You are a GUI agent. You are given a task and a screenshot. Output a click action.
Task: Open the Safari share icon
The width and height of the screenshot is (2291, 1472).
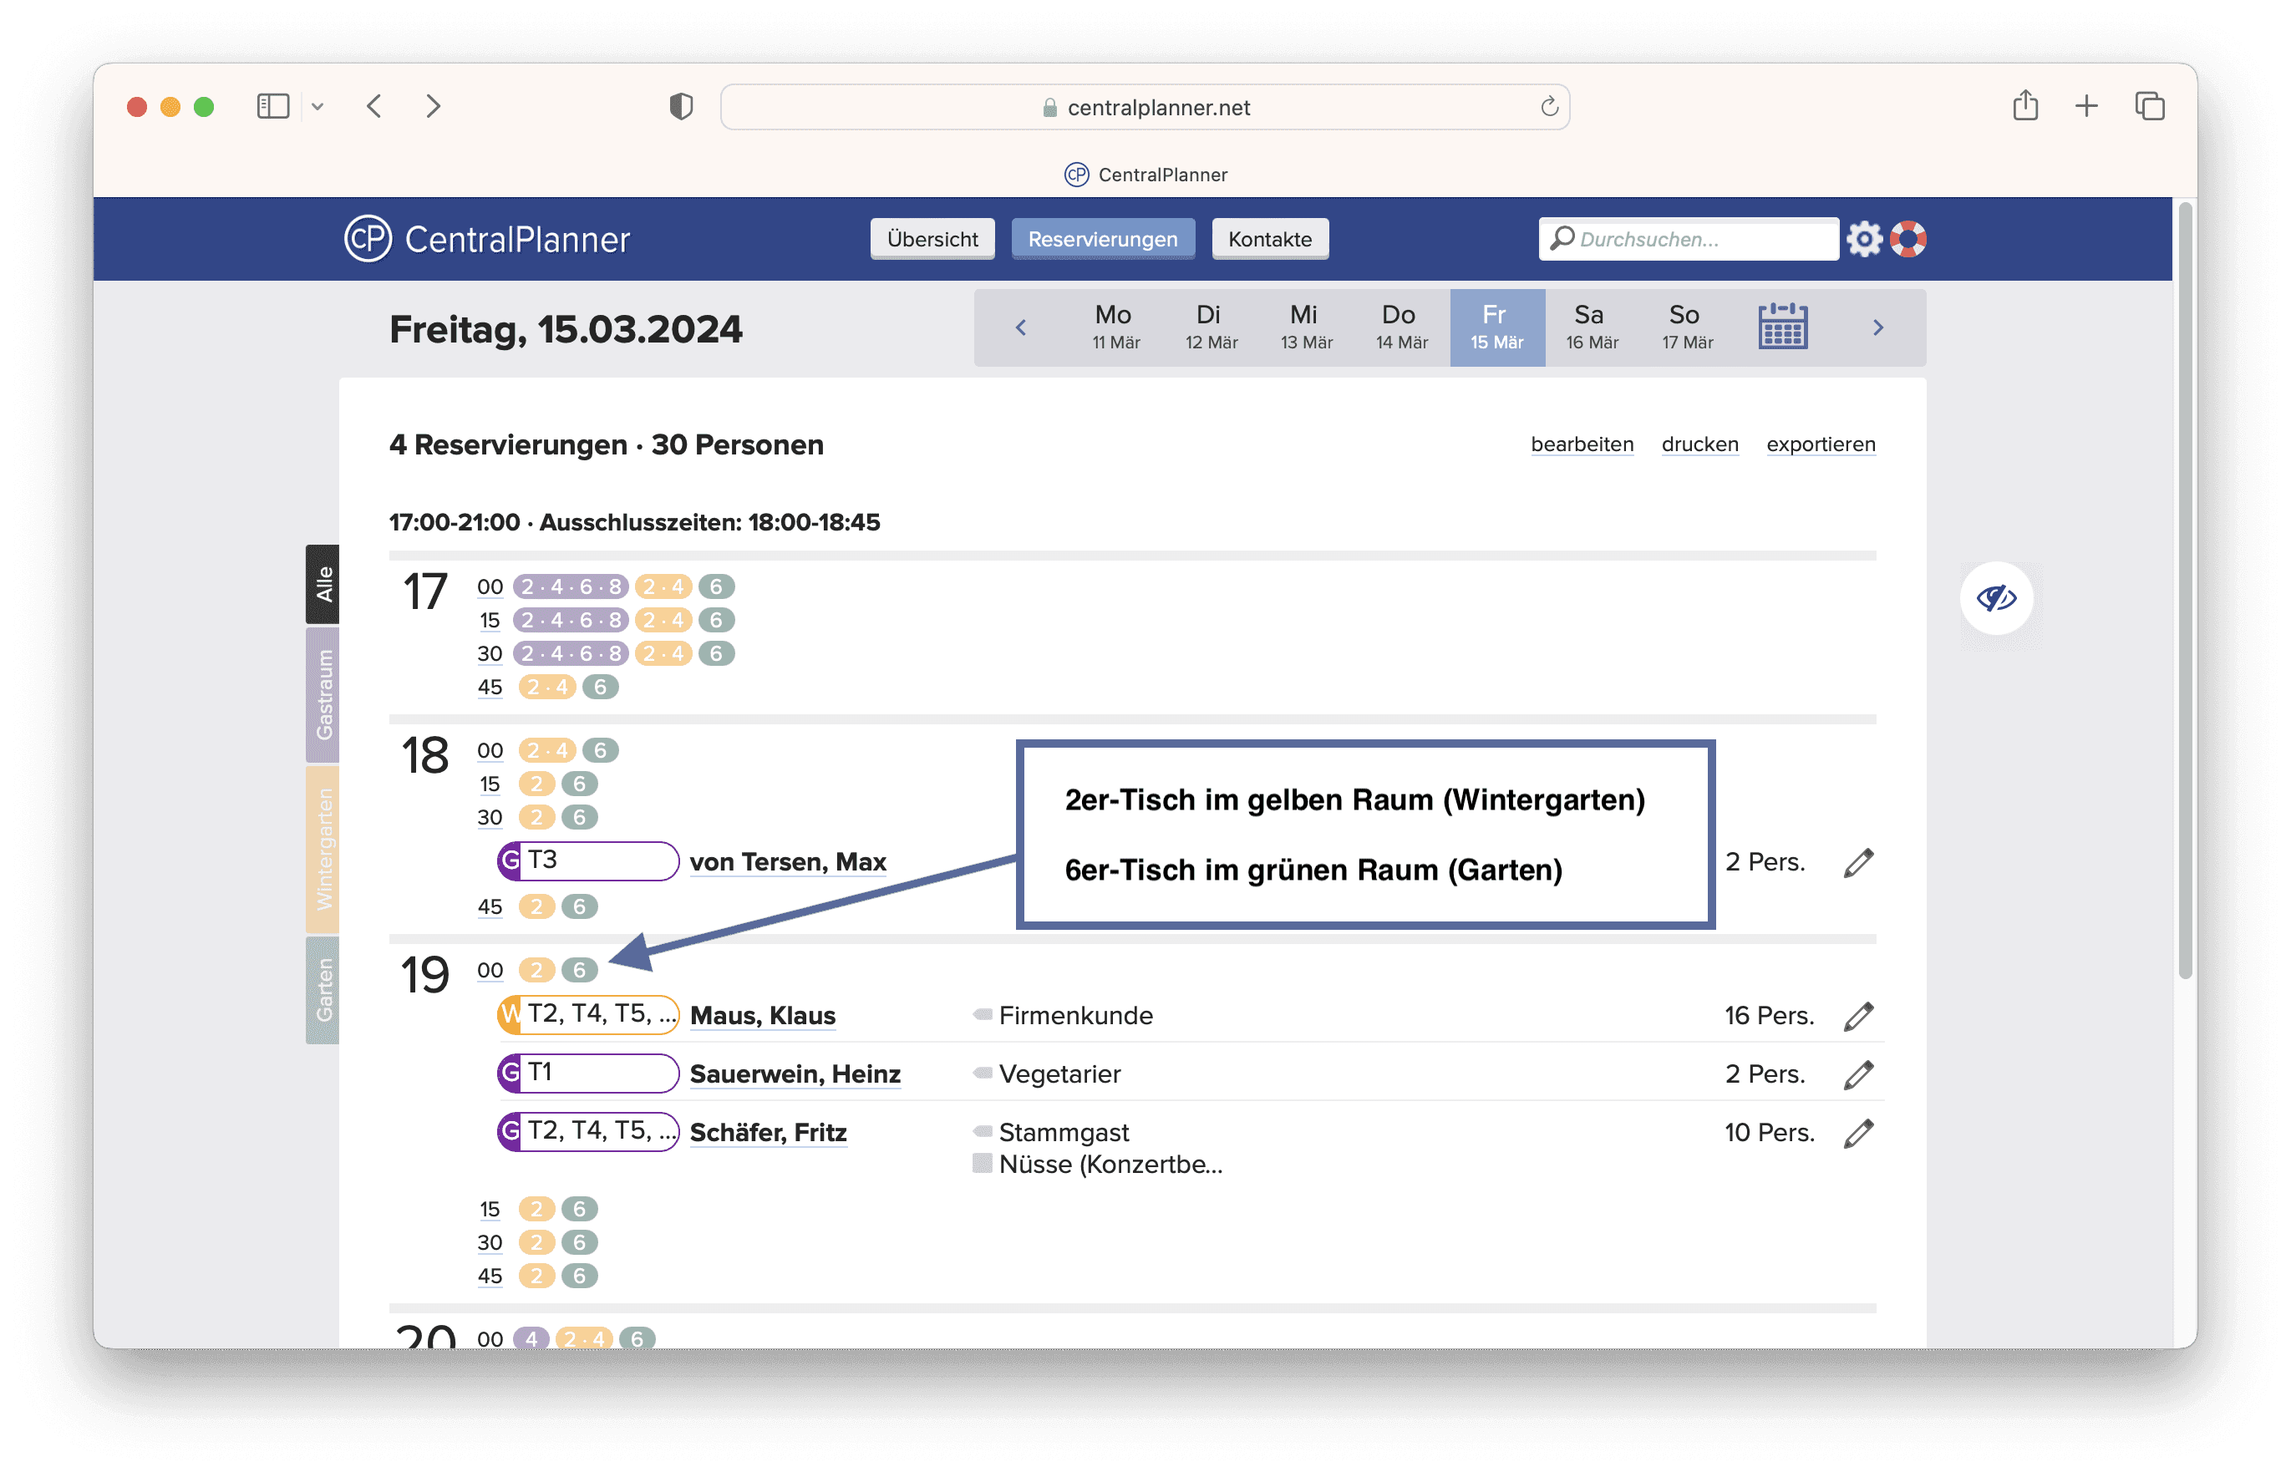coord(2024,105)
